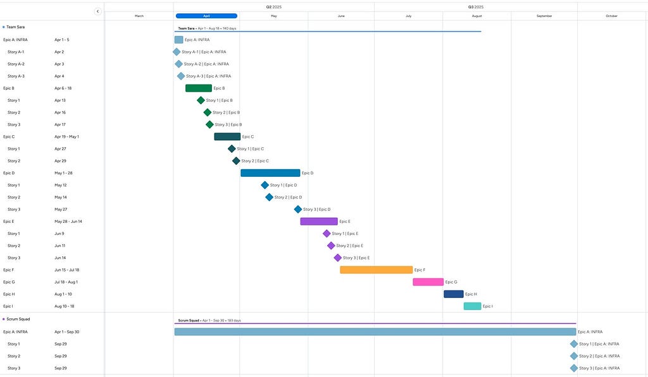648x377 pixels.
Task: Select the Story 1 | Epic B diamond
Action: (x=201, y=100)
